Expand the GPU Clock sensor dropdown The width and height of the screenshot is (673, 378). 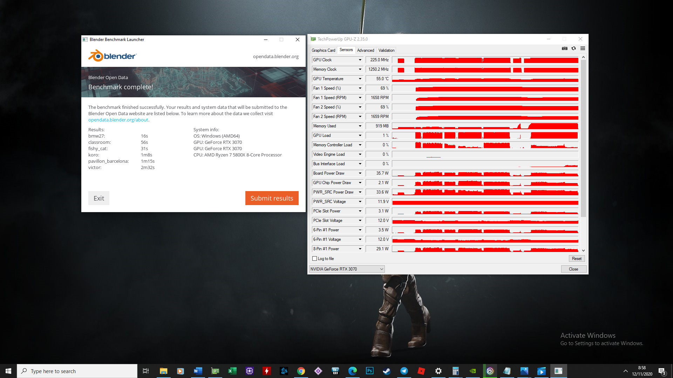pos(360,60)
